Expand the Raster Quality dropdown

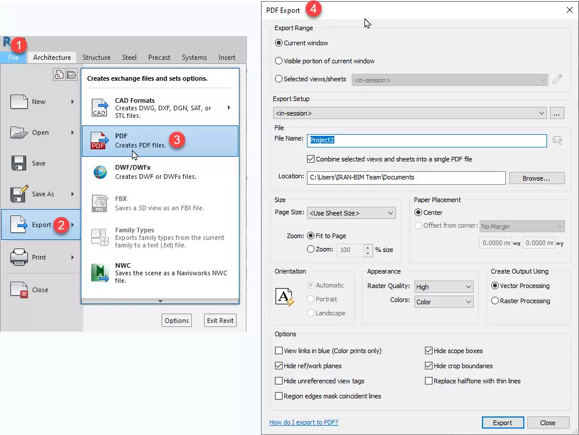[x=444, y=287]
